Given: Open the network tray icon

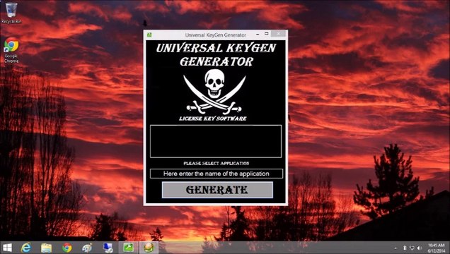Looking at the screenshot, I should (x=412, y=248).
